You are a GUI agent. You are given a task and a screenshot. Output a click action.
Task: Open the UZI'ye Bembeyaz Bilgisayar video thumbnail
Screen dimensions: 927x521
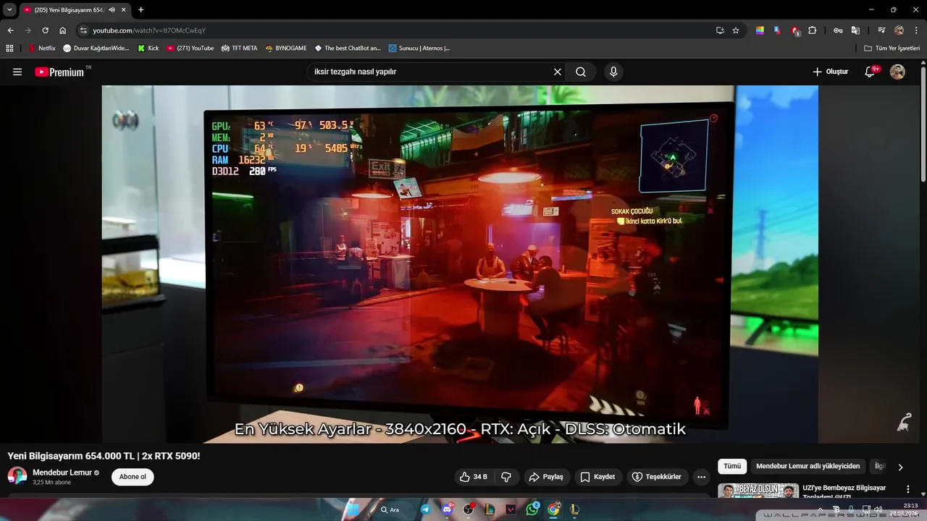click(x=758, y=491)
